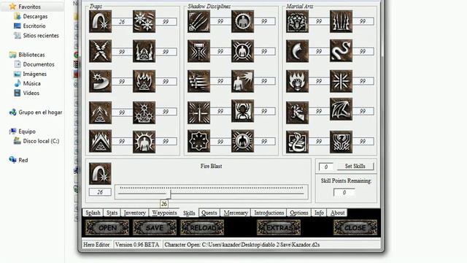
Task: Open Documentos in the Explorer sidebar
Action: click(x=39, y=64)
